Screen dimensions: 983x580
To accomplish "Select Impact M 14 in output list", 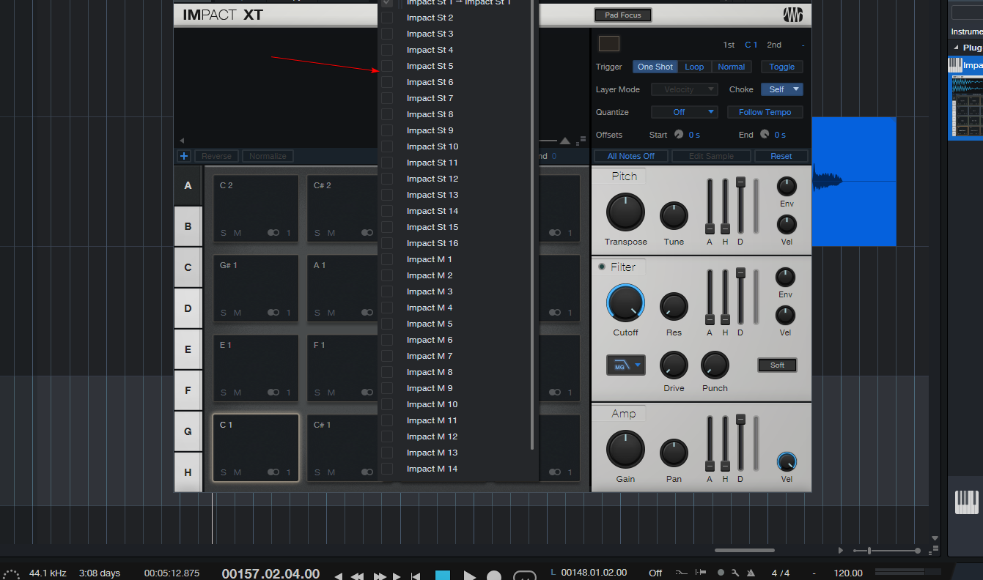I will pyautogui.click(x=432, y=469).
